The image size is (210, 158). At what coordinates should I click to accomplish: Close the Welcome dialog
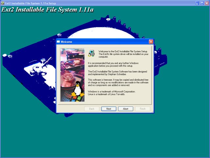click(x=151, y=42)
